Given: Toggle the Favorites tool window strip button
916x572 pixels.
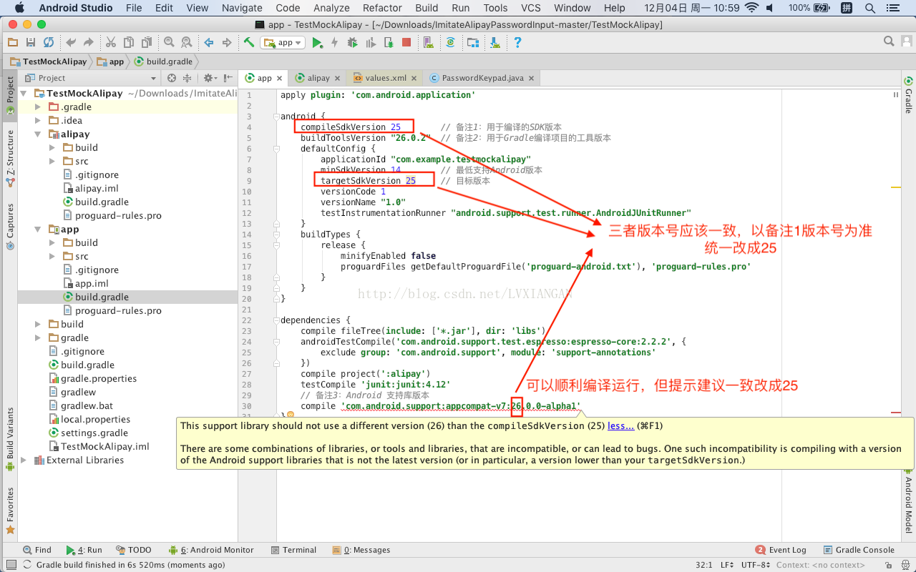Looking at the screenshot, I should point(10,511).
